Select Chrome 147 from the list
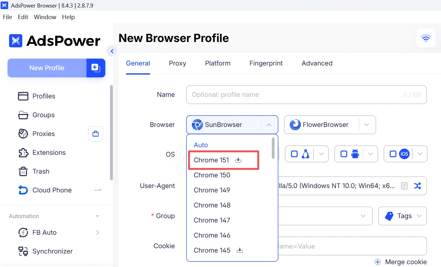Viewport: 441px width, 267px height. [212, 220]
